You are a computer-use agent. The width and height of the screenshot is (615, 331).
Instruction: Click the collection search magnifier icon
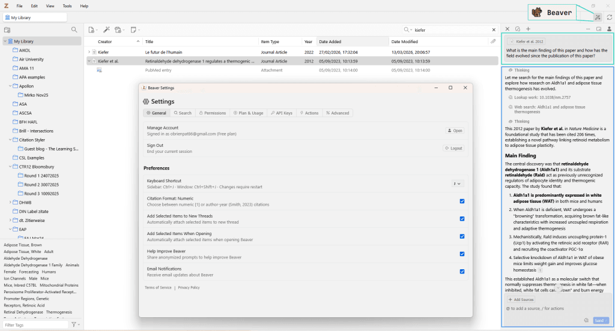(74, 29)
